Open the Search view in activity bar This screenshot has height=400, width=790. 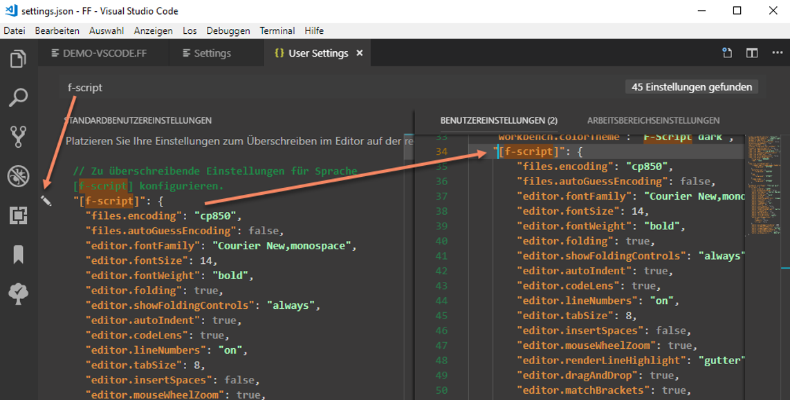tap(18, 97)
